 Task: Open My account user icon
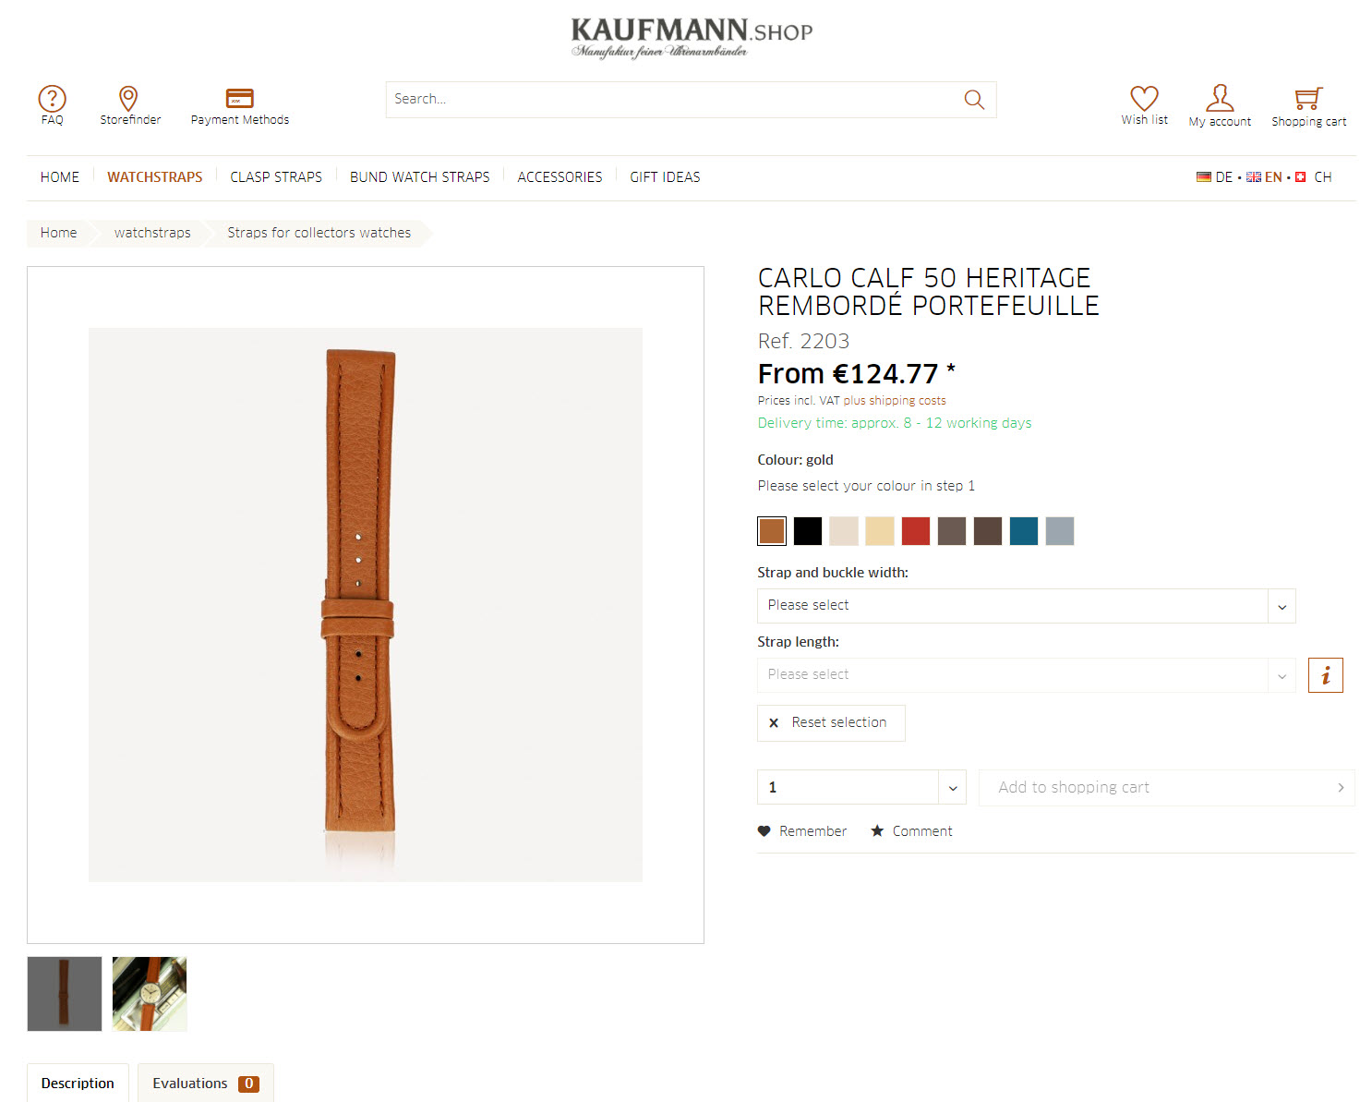[1220, 98]
